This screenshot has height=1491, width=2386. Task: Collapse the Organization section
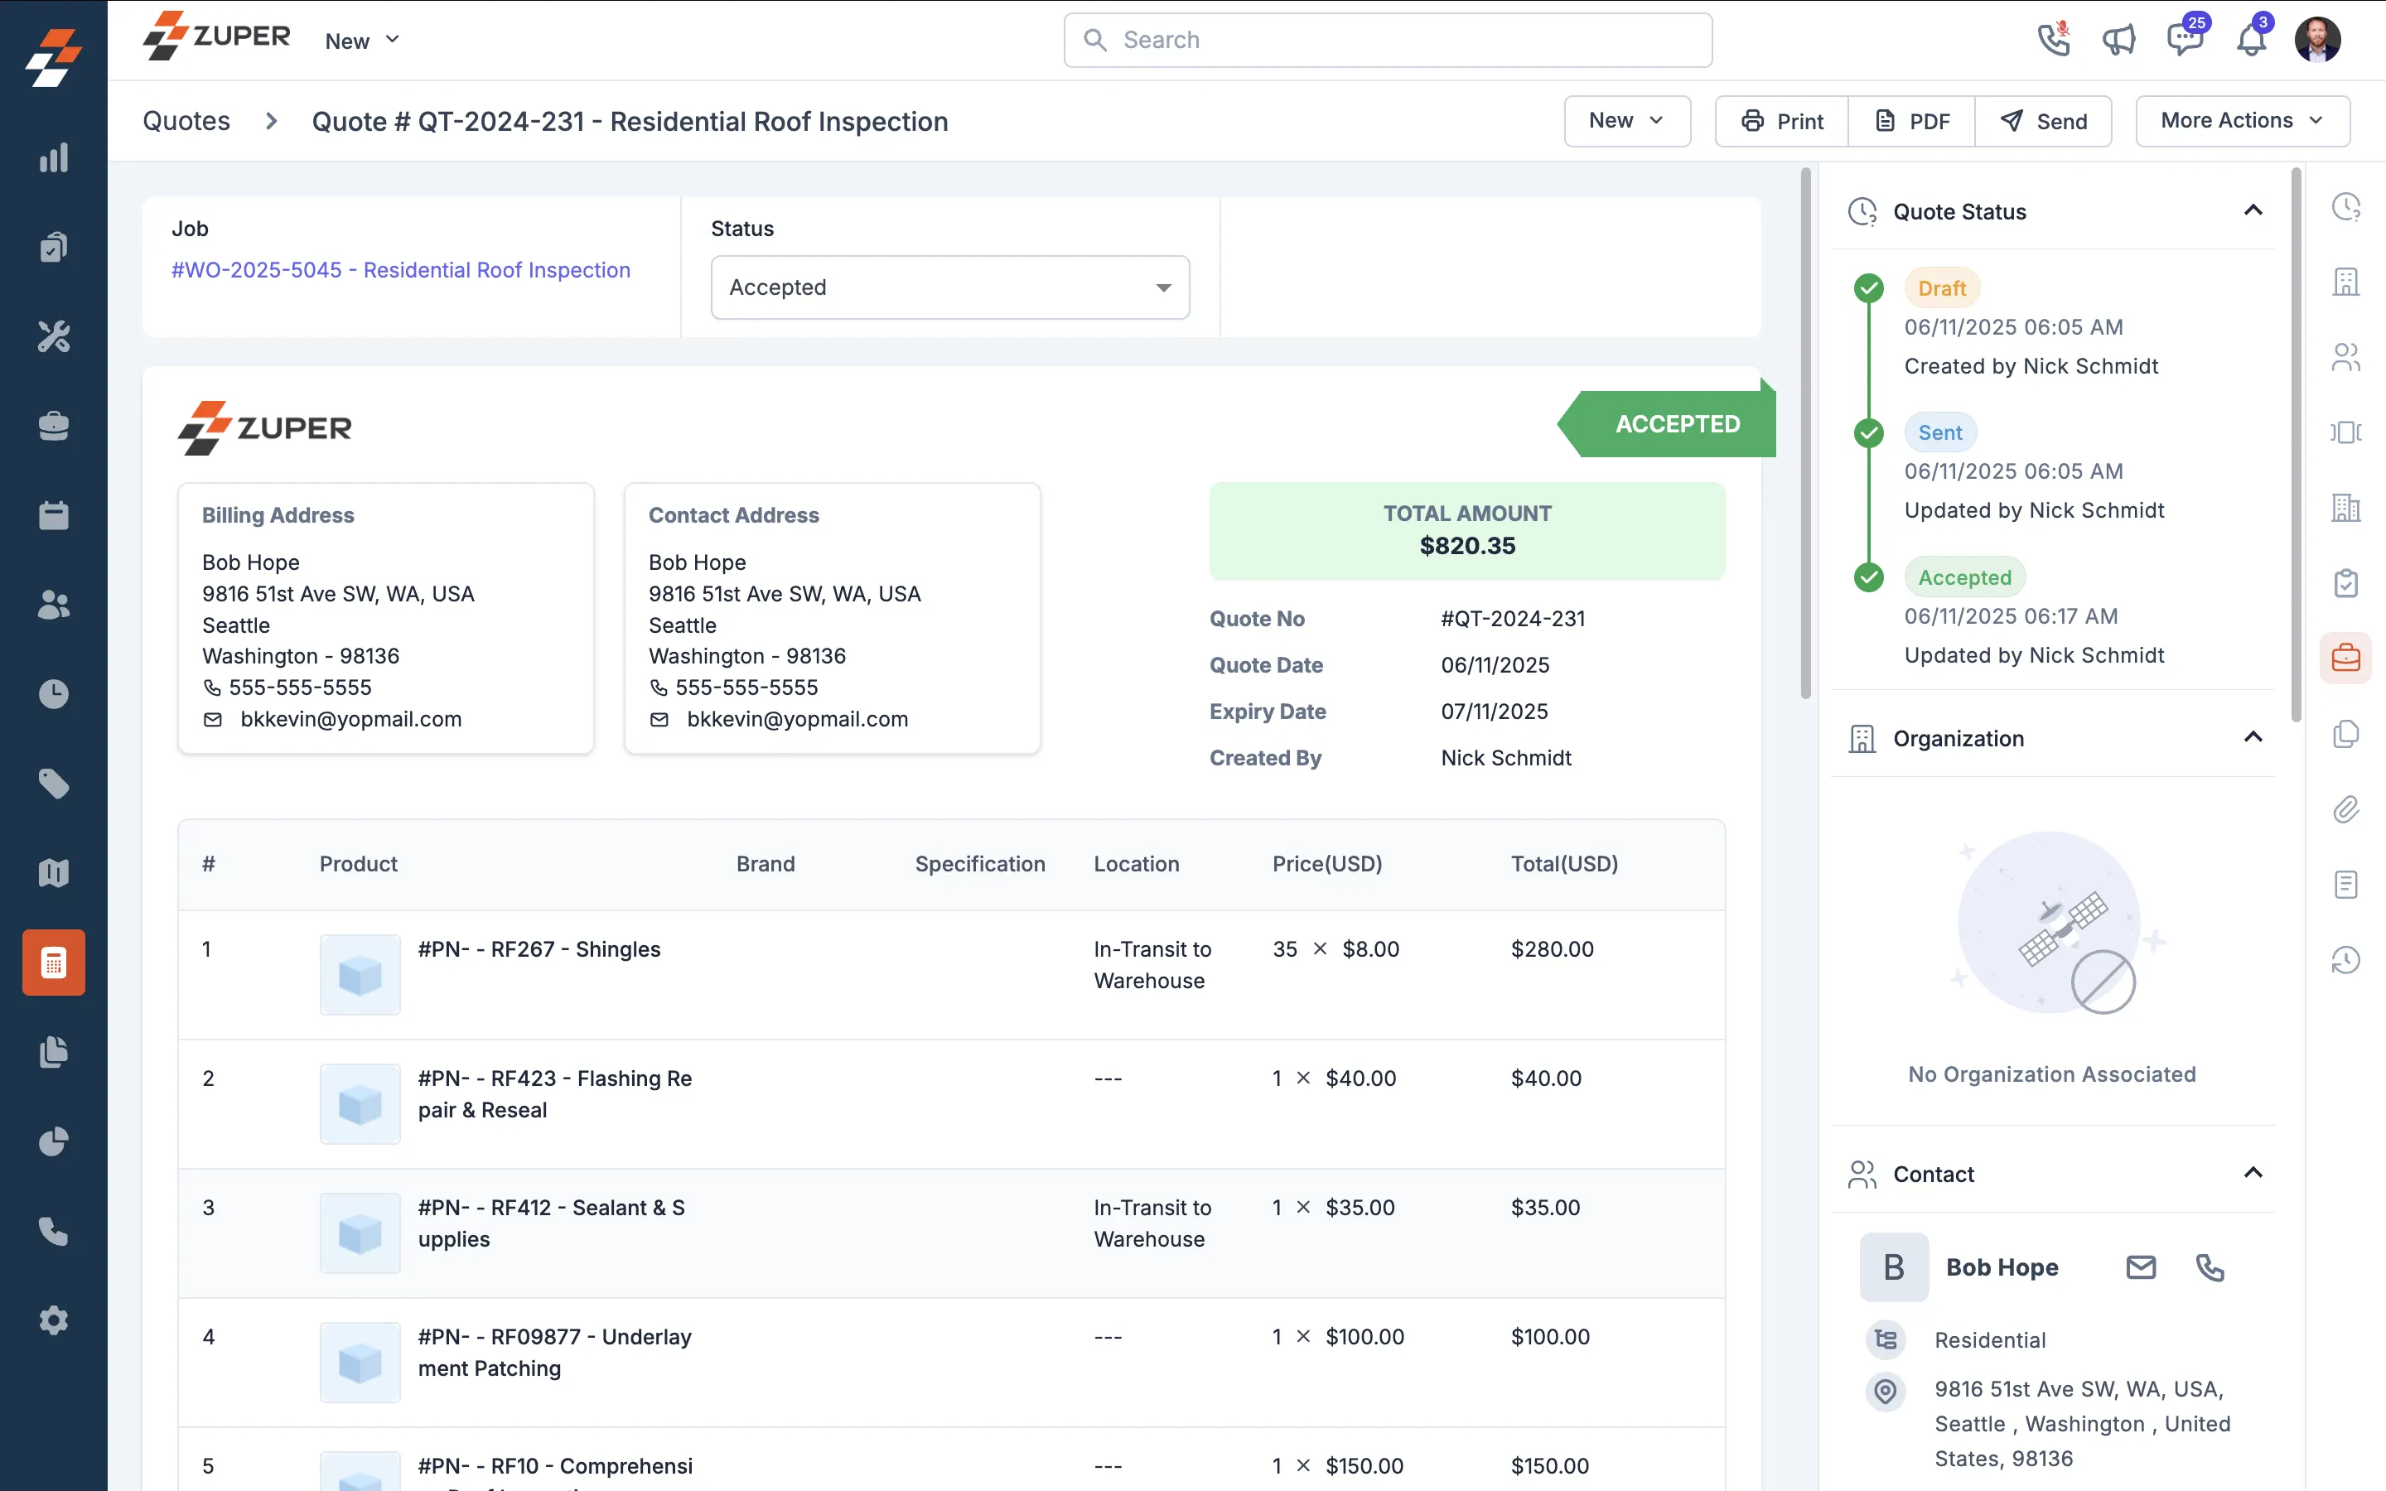coord(2253,737)
